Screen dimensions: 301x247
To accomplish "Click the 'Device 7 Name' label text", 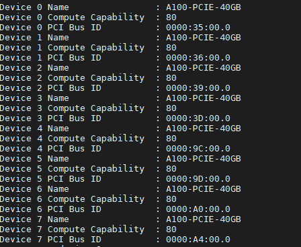I will pyautogui.click(x=34, y=219).
